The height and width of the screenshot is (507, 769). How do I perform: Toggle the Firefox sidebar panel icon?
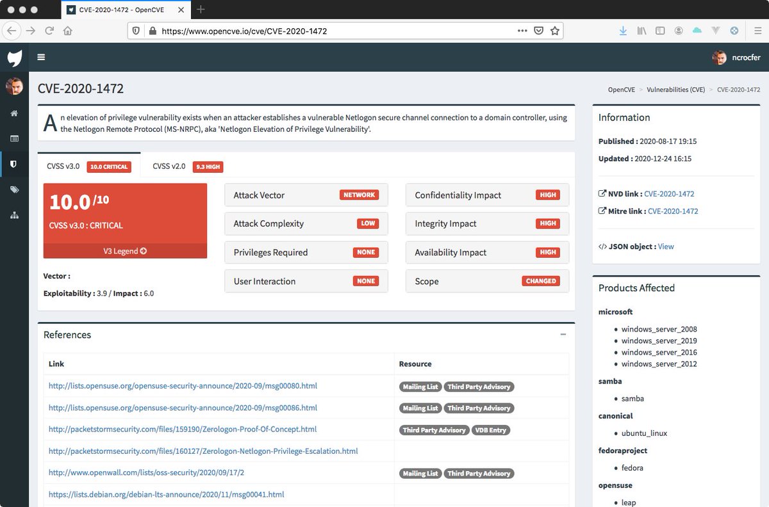(660, 30)
